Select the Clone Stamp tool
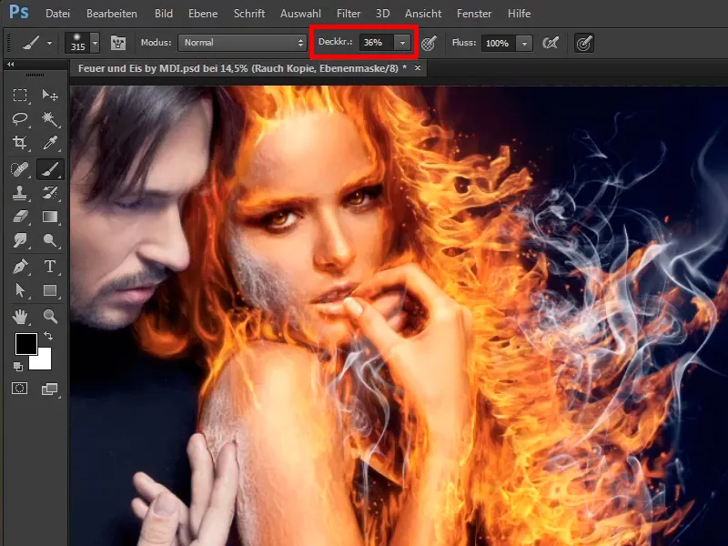The image size is (728, 546). pos(20,193)
